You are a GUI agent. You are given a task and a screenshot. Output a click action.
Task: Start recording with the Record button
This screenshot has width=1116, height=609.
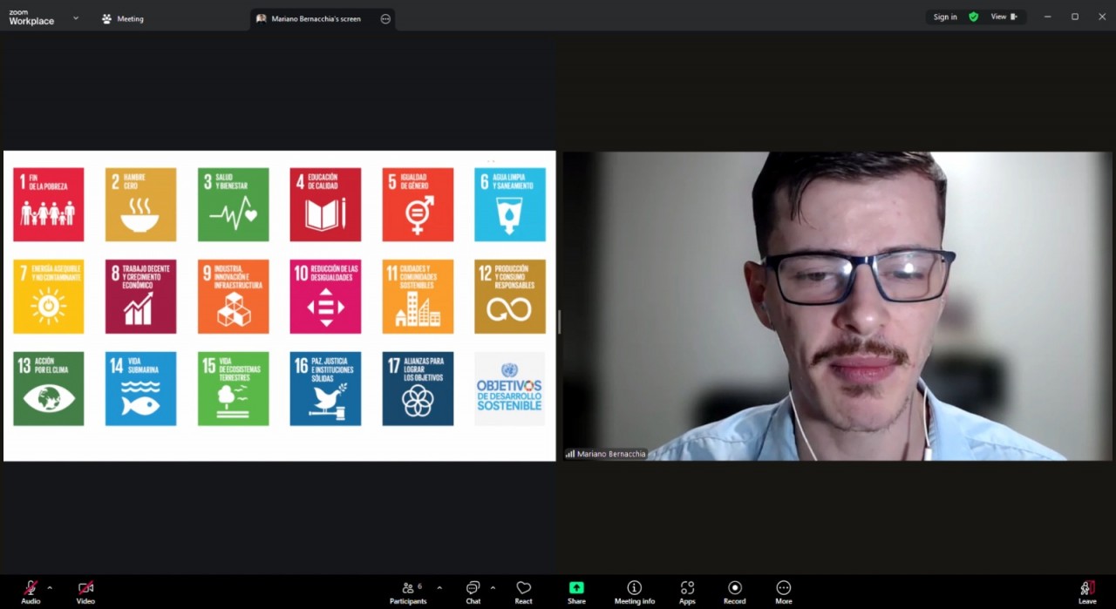coord(734,589)
